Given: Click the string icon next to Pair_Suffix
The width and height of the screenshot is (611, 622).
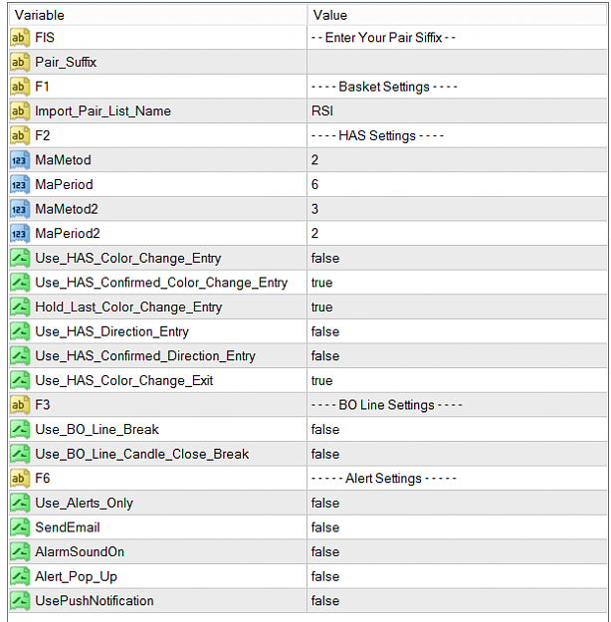Looking at the screenshot, I should click(20, 63).
